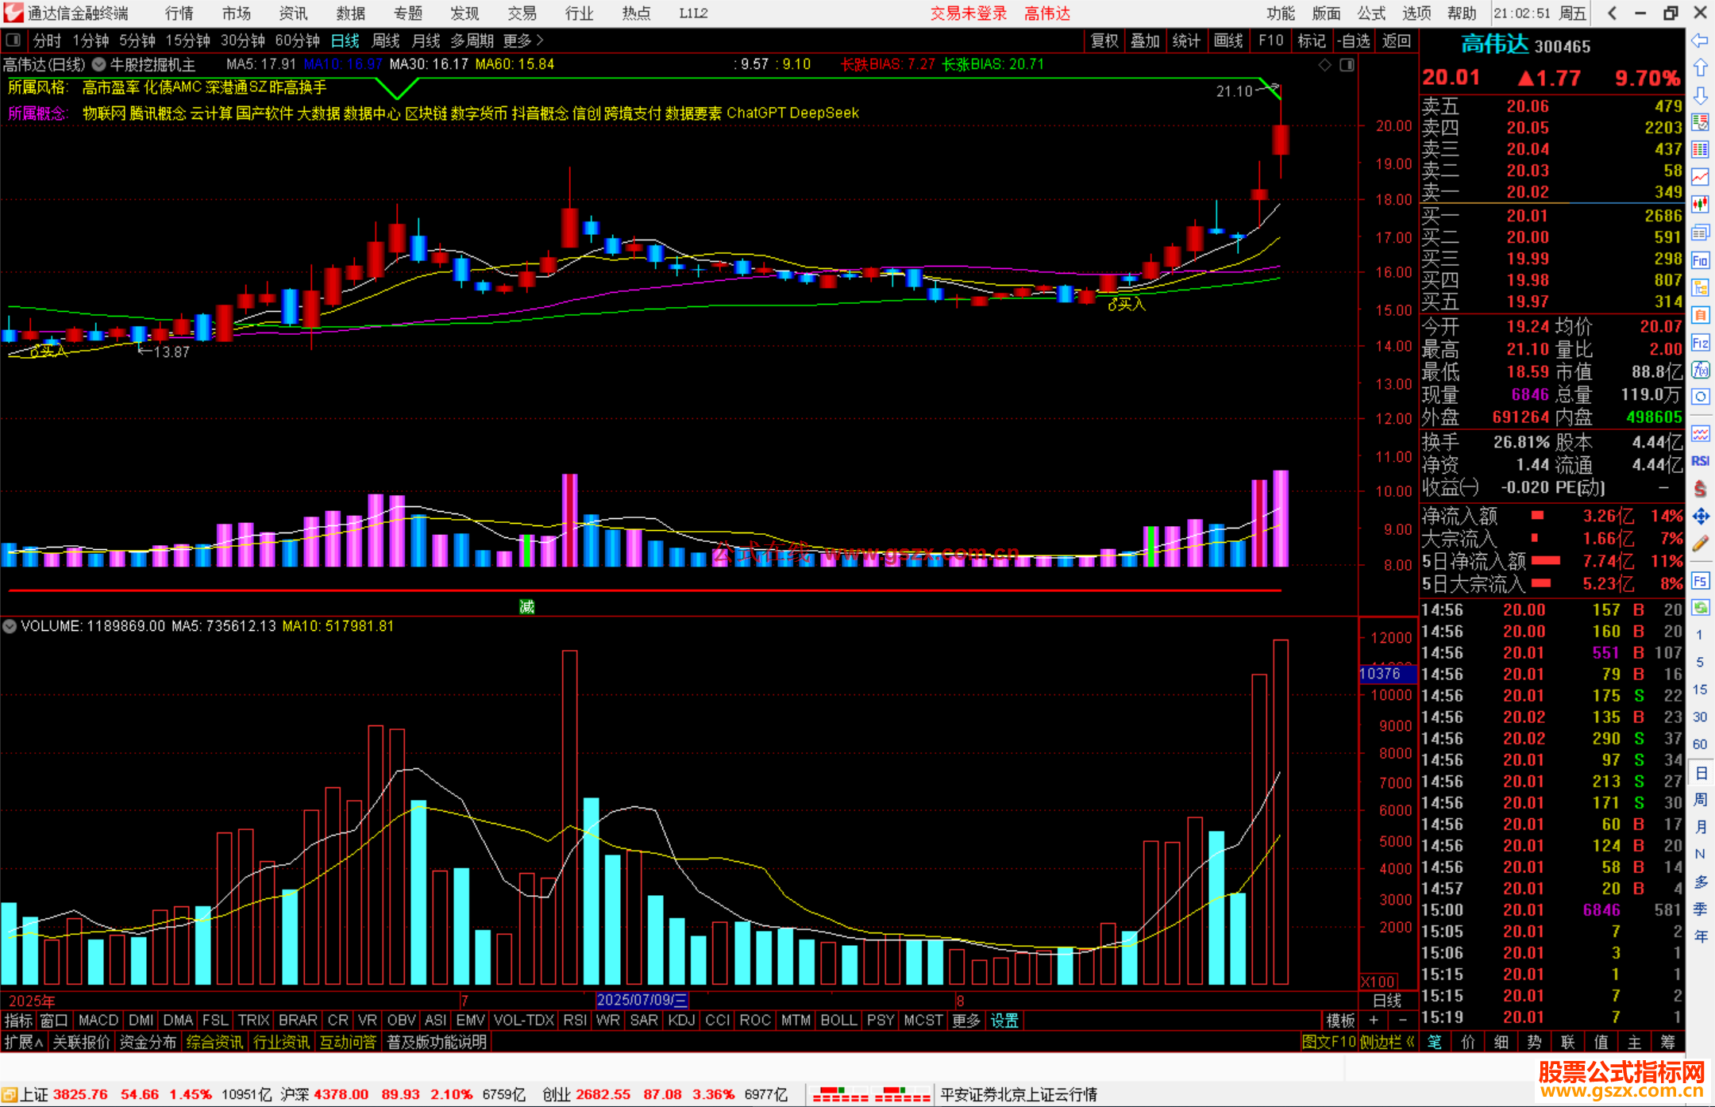Open the 指标 indicator selector
The image size is (1715, 1107).
pos(18,1021)
